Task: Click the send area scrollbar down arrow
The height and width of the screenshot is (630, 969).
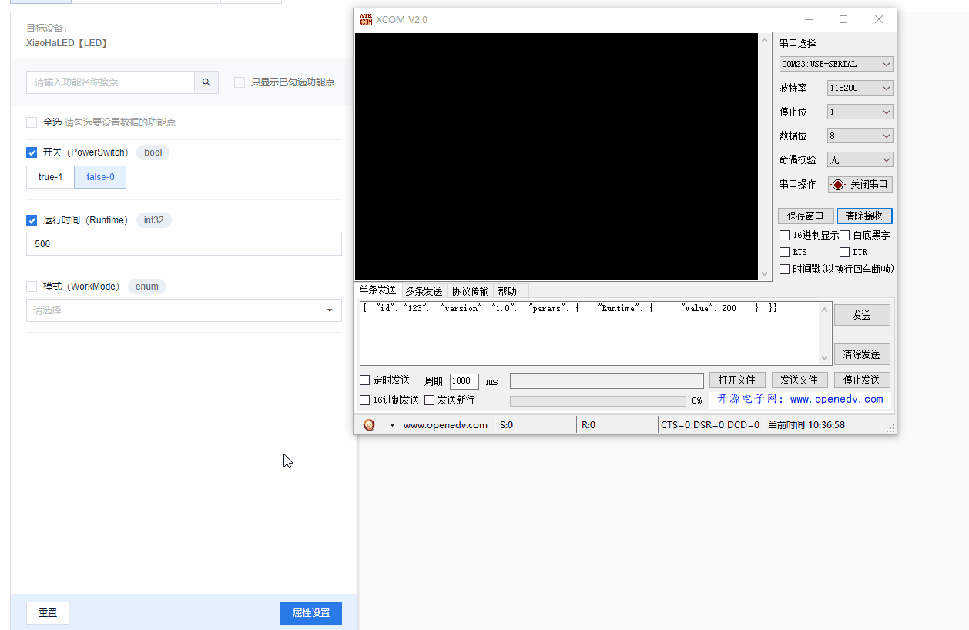Action: 825,358
